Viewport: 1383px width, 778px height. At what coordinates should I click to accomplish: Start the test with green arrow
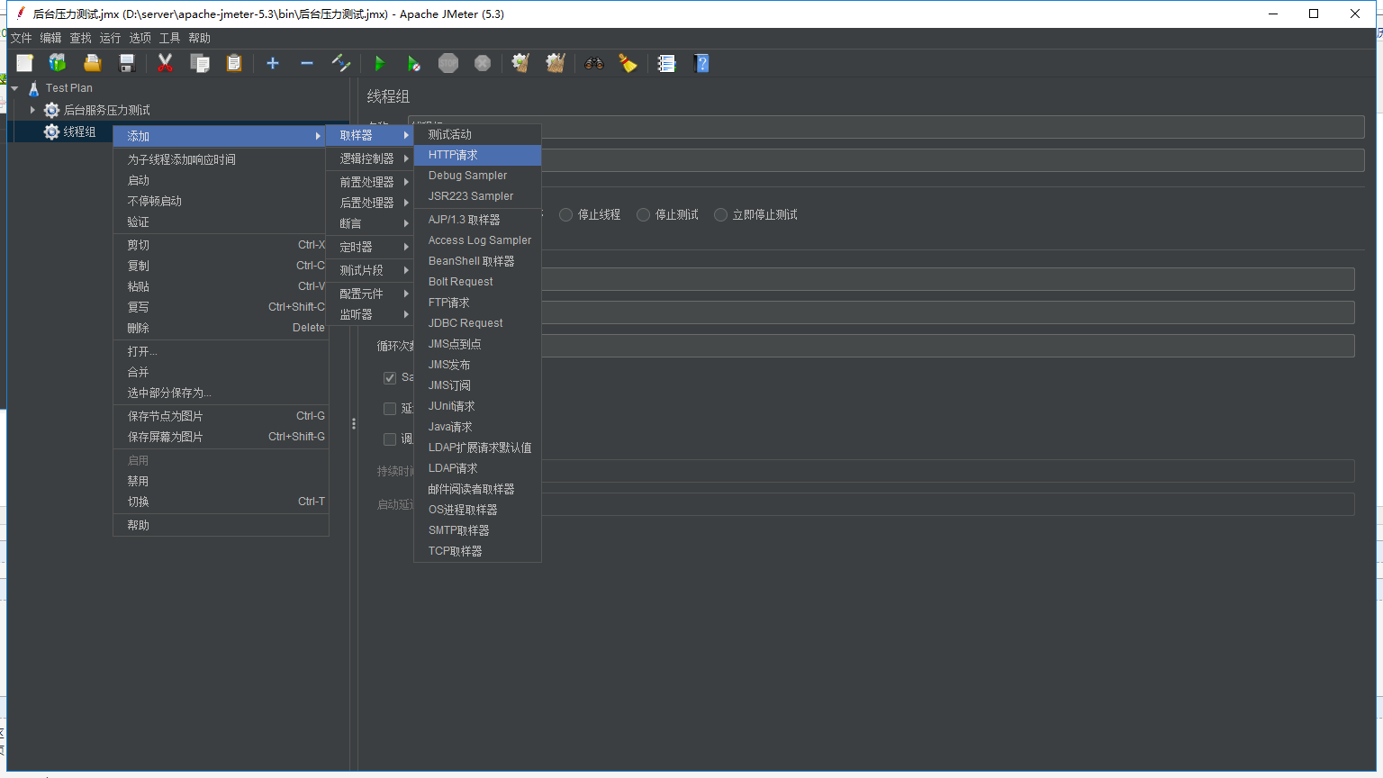(x=379, y=63)
